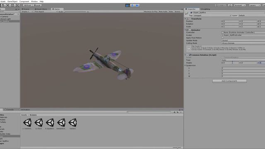Open the GameObject menu
Image resolution: width=265 pixels, height=149 pixels.
[12, 1]
